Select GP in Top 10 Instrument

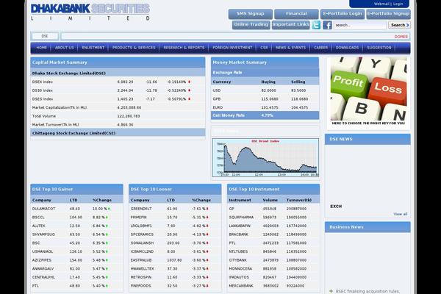click(x=232, y=209)
